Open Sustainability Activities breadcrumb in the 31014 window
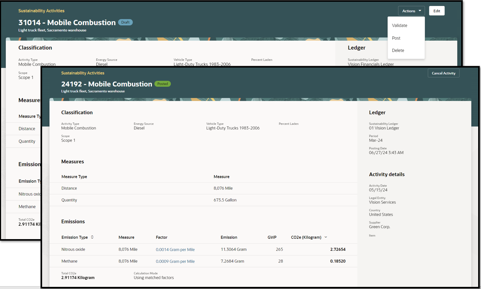 pyautogui.click(x=41, y=11)
